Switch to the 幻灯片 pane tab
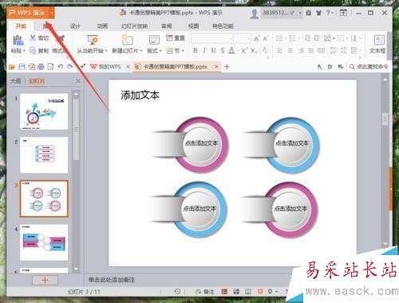Viewport: 399px width, 303px height. 37,81
